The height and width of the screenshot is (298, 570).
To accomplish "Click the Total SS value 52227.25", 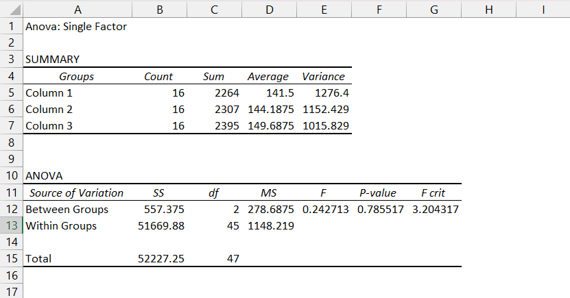I will [160, 258].
